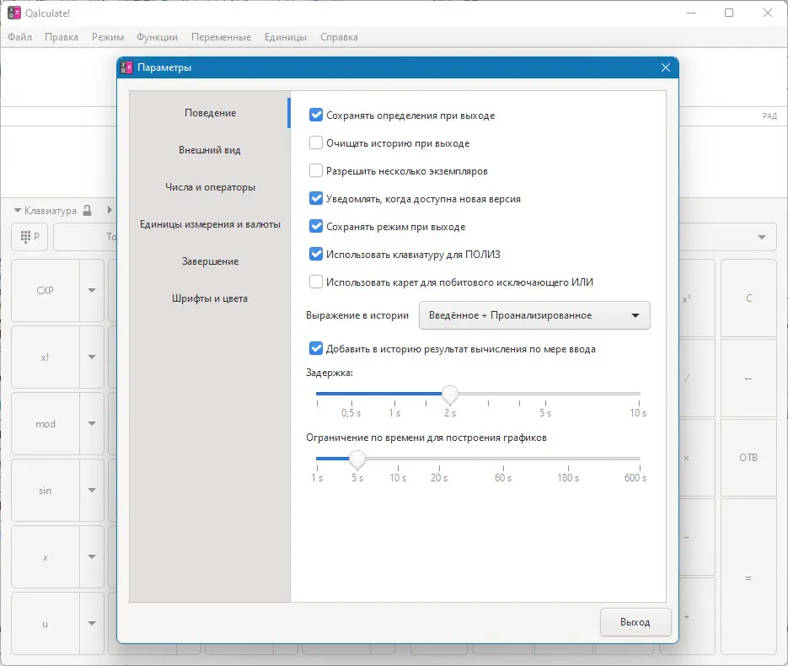Click the keypad lock icon
The width and height of the screenshot is (788, 666).
[87, 210]
